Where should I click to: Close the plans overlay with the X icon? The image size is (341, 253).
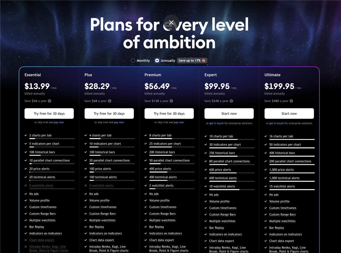tap(171, 22)
